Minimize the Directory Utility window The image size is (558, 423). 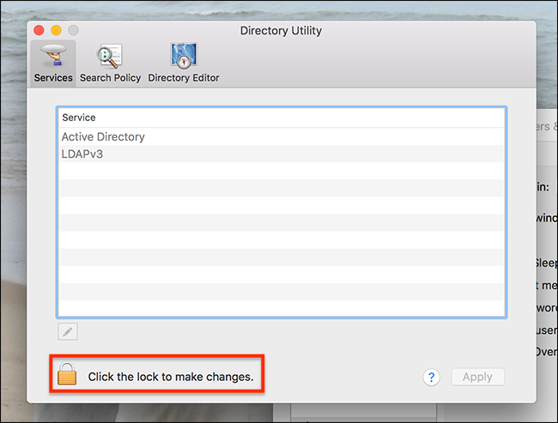click(56, 30)
